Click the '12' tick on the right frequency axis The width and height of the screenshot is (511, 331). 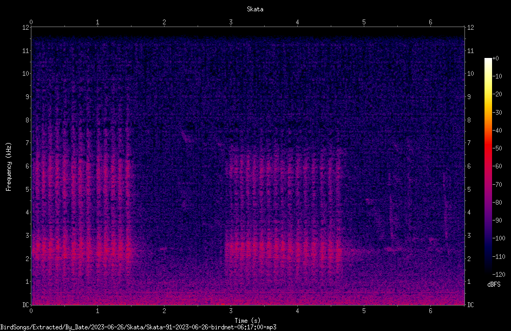(470, 28)
